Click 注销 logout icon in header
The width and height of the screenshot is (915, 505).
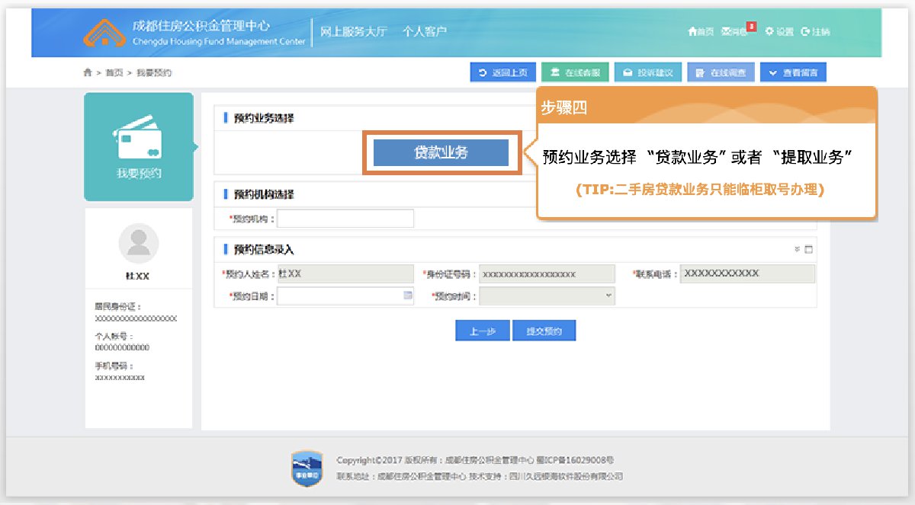point(815,31)
